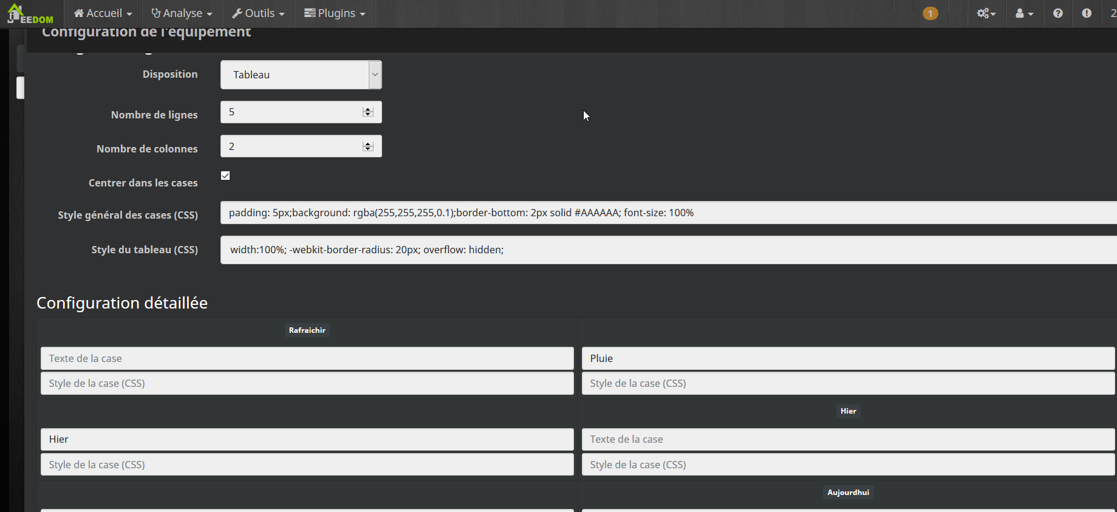The image size is (1117, 512).
Task: Click the Texte de la case under Hier badge
Action: [849, 439]
